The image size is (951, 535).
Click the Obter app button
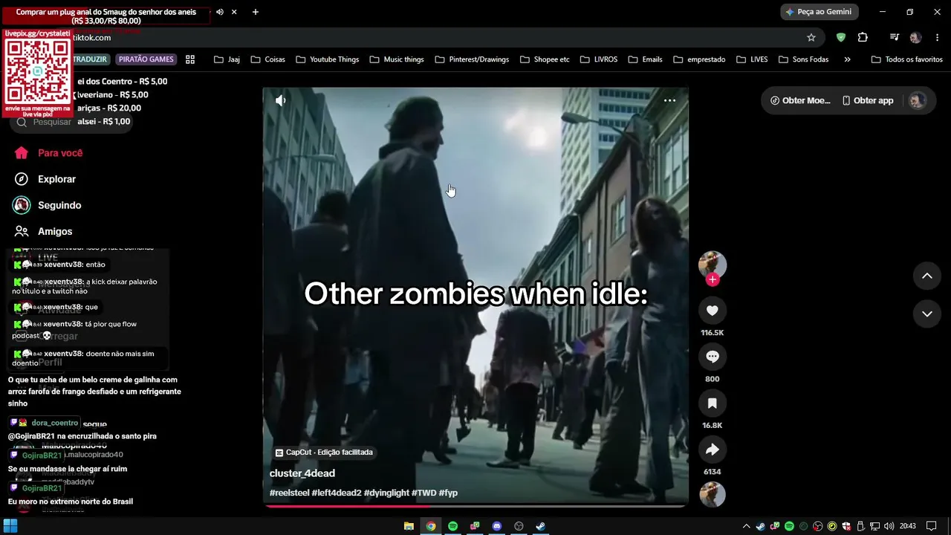coord(868,100)
